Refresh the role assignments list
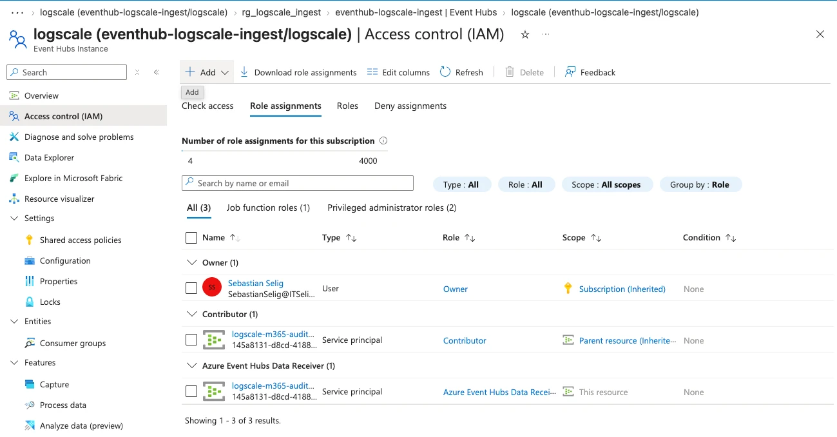 click(x=461, y=72)
